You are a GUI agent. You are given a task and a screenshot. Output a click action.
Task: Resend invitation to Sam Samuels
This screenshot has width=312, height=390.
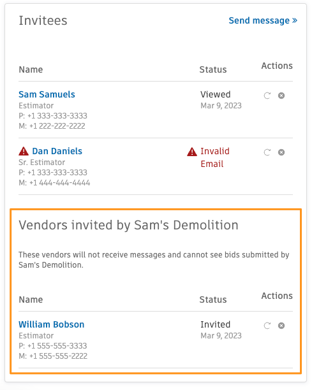coord(267,96)
